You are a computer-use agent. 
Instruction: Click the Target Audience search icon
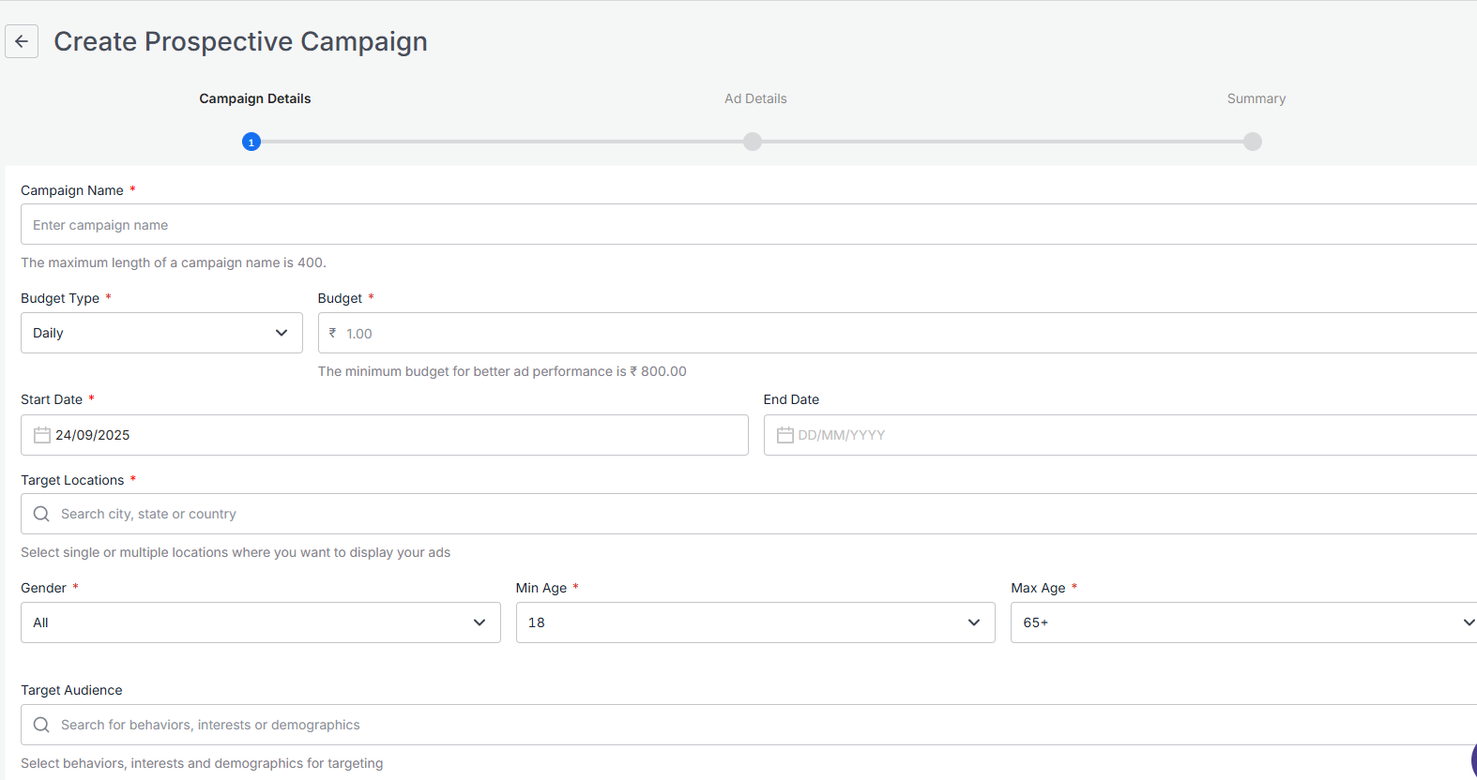[x=41, y=725]
